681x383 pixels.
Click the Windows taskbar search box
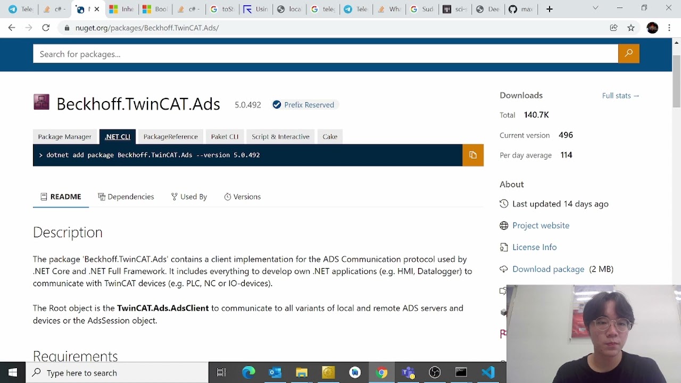tap(117, 373)
